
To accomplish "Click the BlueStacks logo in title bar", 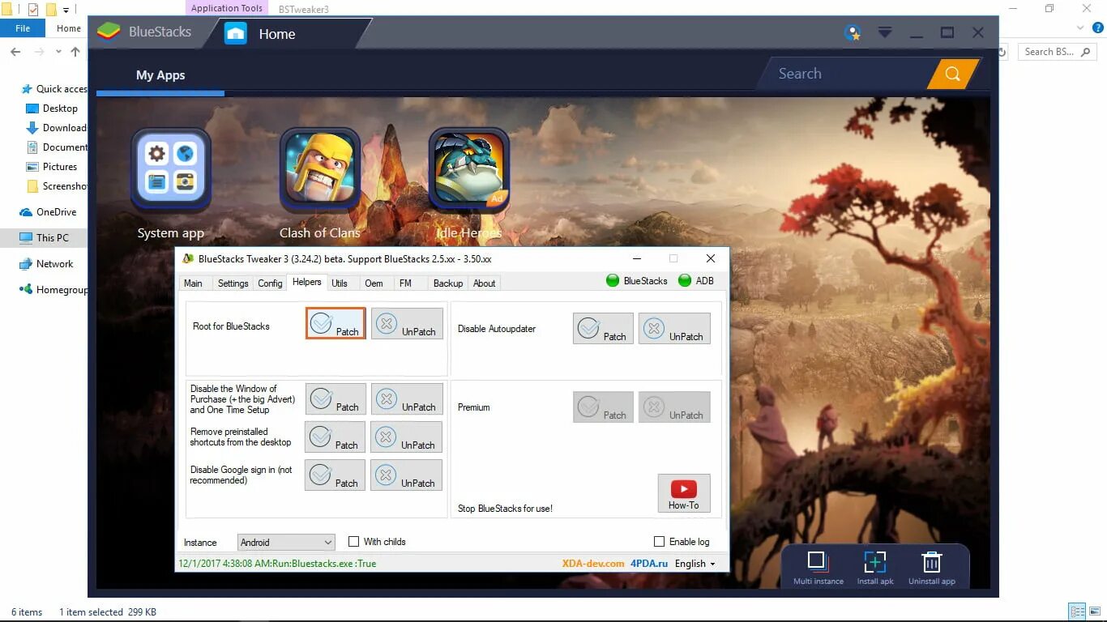I will [x=109, y=32].
